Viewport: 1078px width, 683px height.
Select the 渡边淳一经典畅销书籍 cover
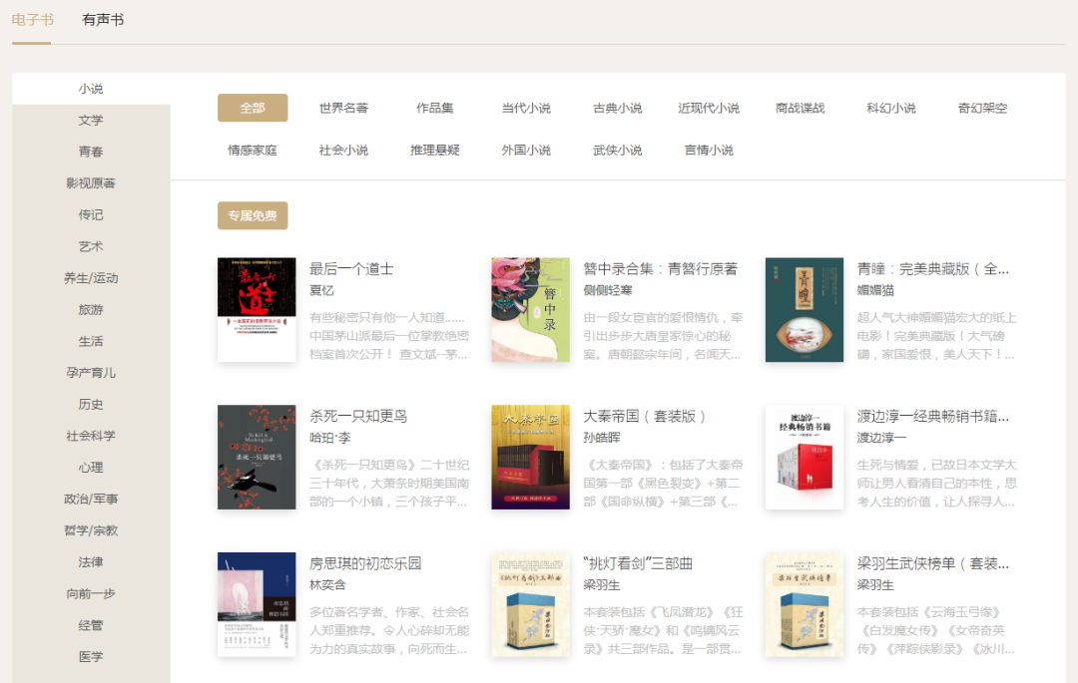tap(805, 457)
